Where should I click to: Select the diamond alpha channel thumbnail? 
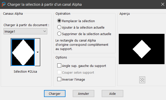23,52
